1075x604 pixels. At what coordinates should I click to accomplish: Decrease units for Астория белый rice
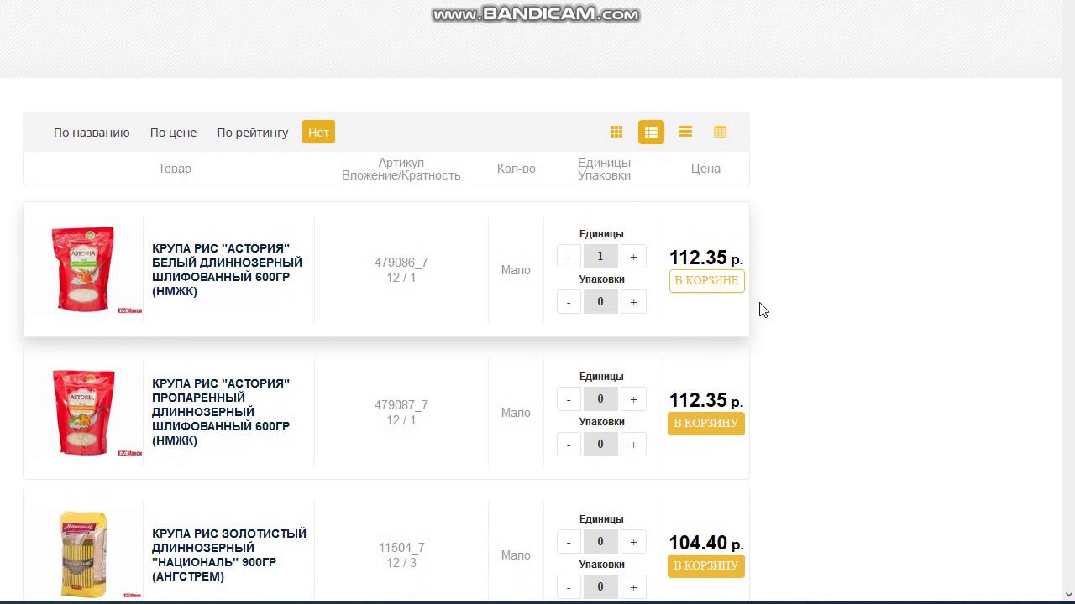click(x=569, y=257)
